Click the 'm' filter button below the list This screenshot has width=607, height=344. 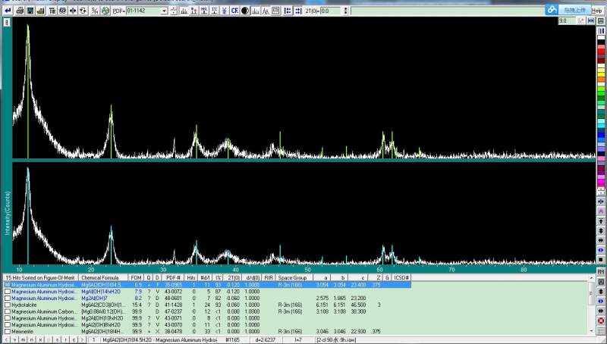[23, 339]
